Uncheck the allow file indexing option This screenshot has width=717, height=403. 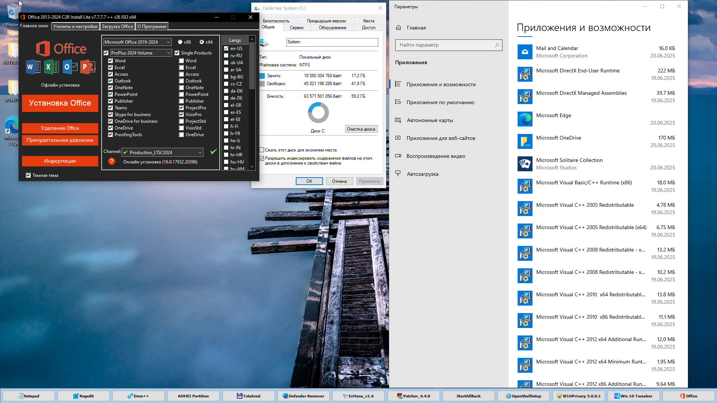pos(262,158)
